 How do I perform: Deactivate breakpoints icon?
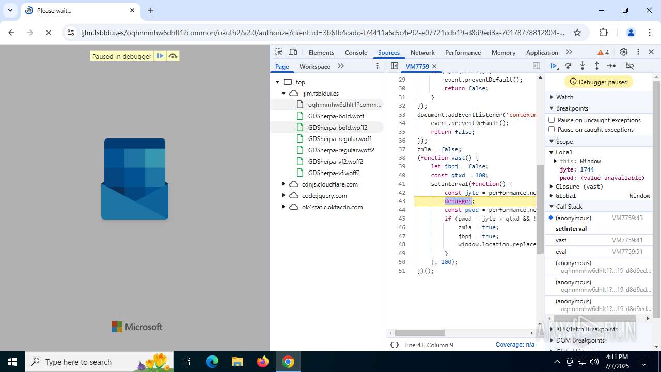pos(629,66)
